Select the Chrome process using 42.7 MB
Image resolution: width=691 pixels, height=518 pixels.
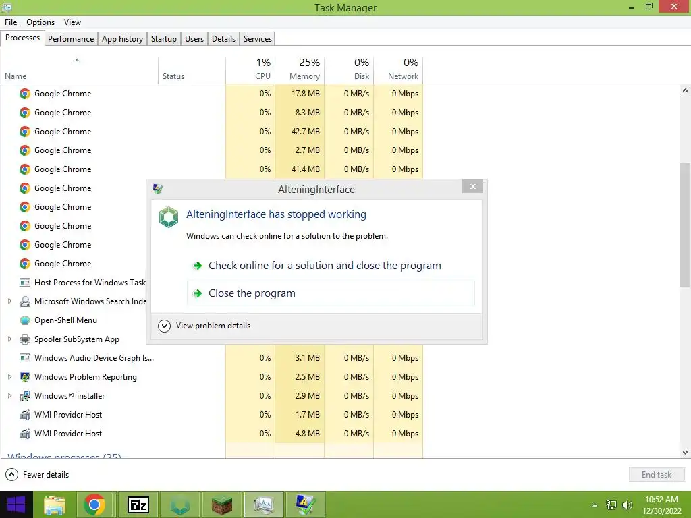[x=211, y=132]
